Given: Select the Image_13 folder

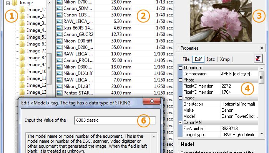Looking at the screenshot, I should [36, 92].
